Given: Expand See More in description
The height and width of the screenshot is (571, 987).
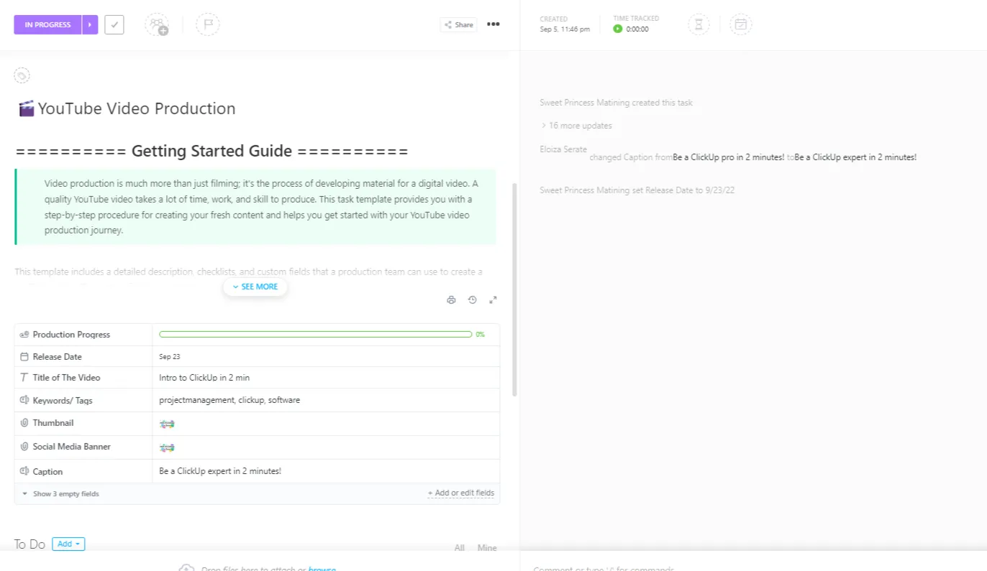Looking at the screenshot, I should pos(255,287).
